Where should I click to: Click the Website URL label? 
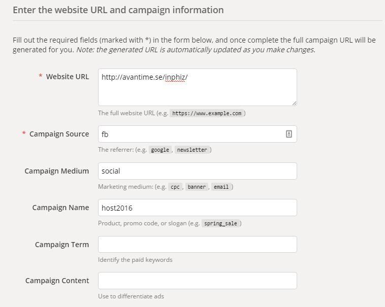[67, 77]
